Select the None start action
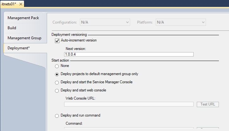Viewport: 229px width, 131px height. (57, 66)
